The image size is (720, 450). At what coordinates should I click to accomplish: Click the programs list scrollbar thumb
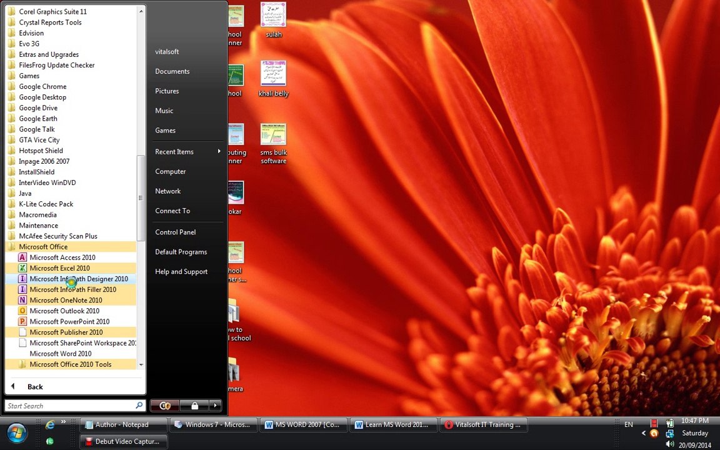141,198
